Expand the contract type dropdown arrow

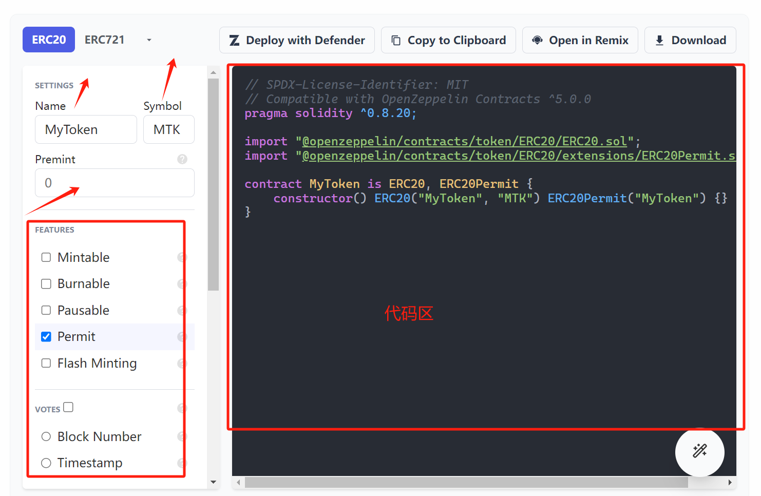click(149, 40)
